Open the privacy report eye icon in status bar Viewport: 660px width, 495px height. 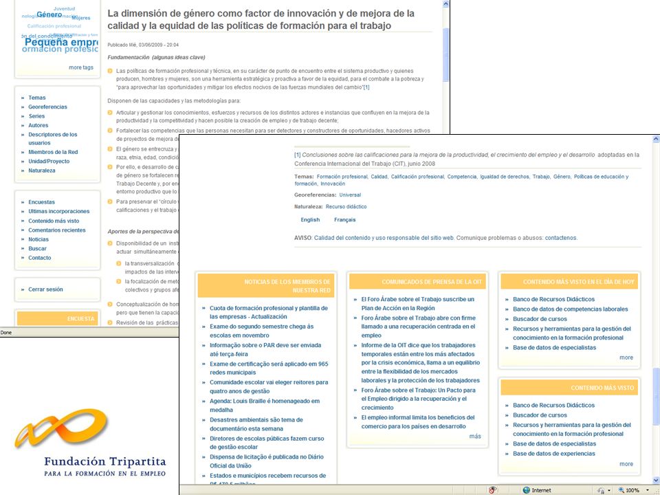pos(492,490)
